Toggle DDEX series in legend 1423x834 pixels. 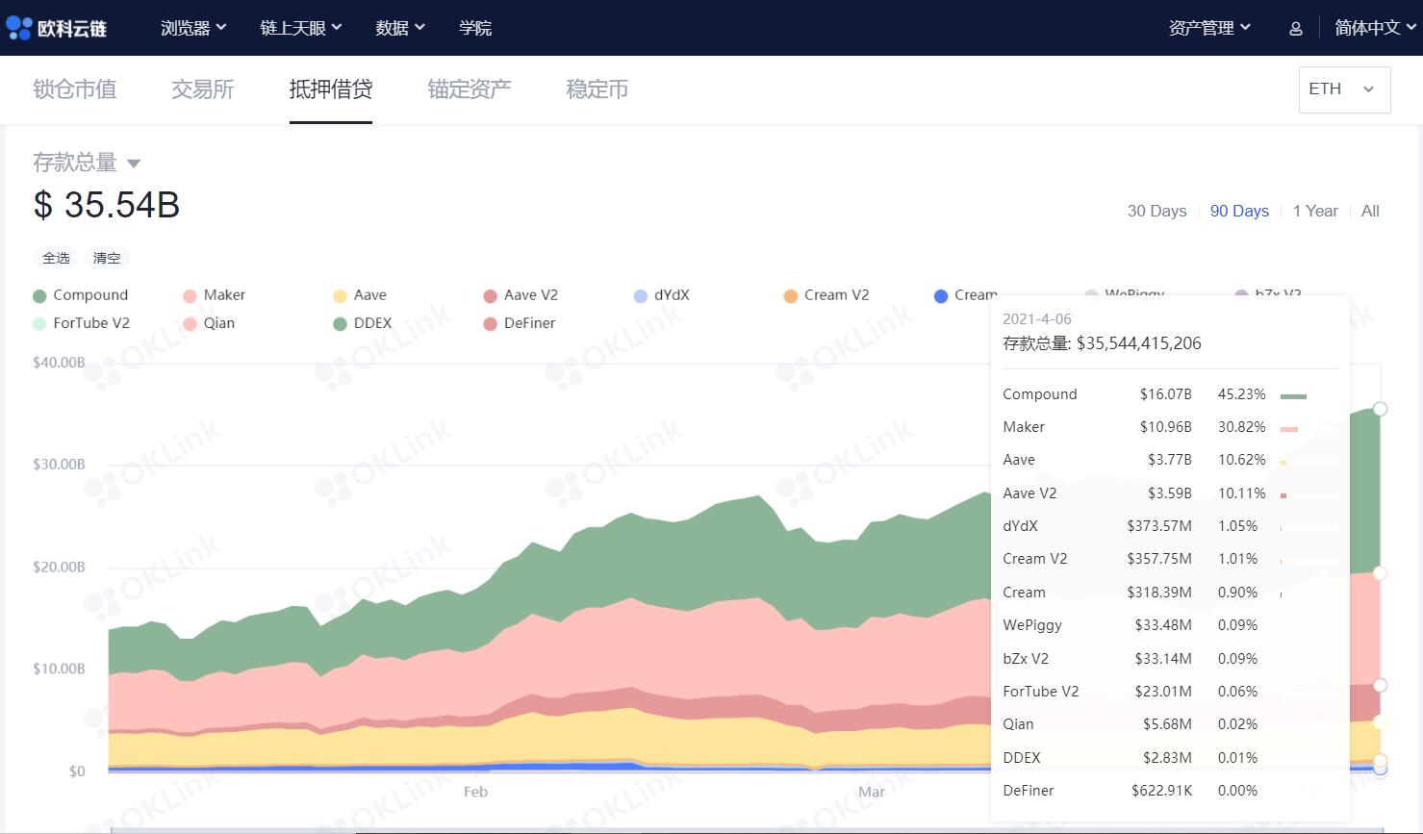coord(363,323)
